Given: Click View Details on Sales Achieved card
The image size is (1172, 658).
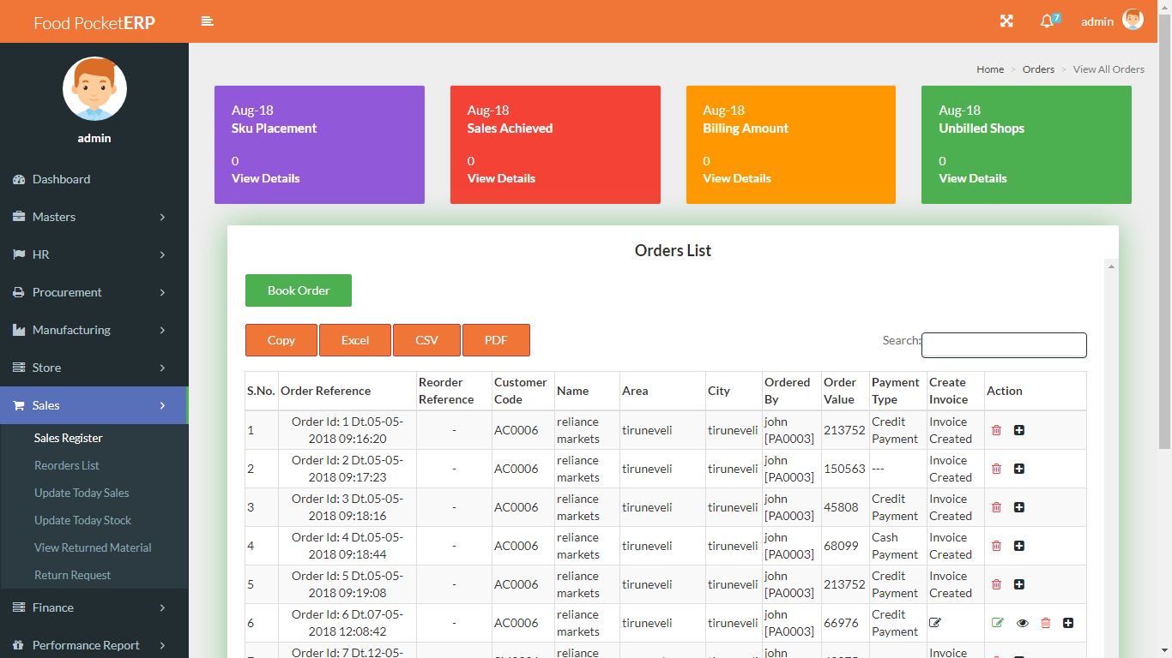Looking at the screenshot, I should (501, 178).
